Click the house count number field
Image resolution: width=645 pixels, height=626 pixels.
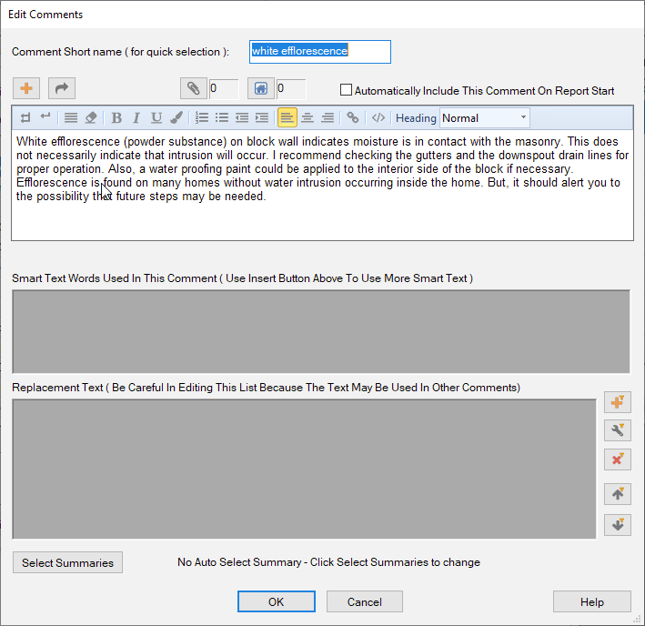291,88
